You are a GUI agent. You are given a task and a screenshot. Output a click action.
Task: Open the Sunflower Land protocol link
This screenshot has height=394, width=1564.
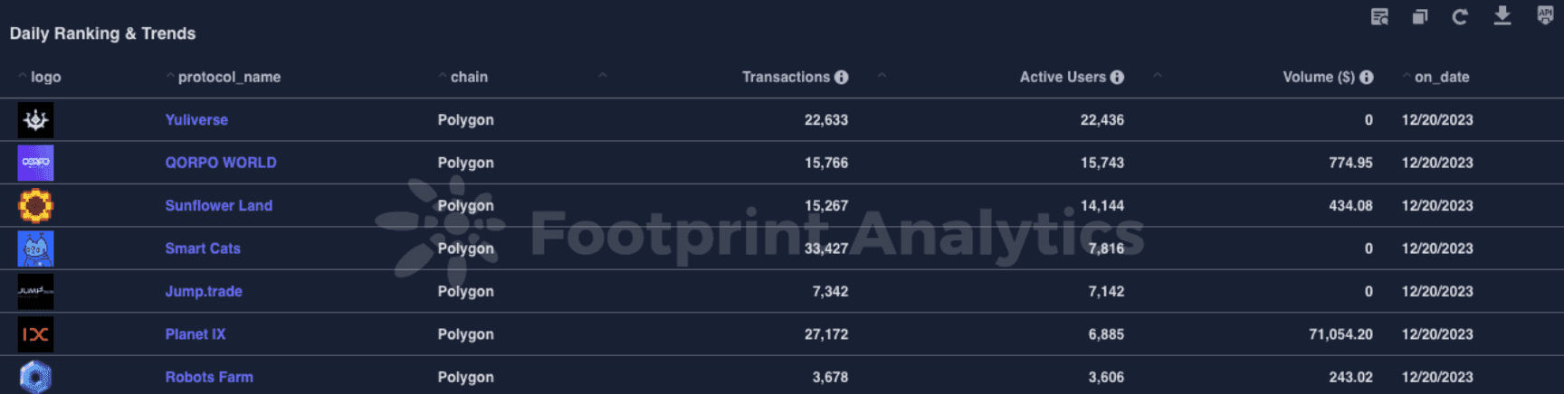pyautogui.click(x=218, y=206)
